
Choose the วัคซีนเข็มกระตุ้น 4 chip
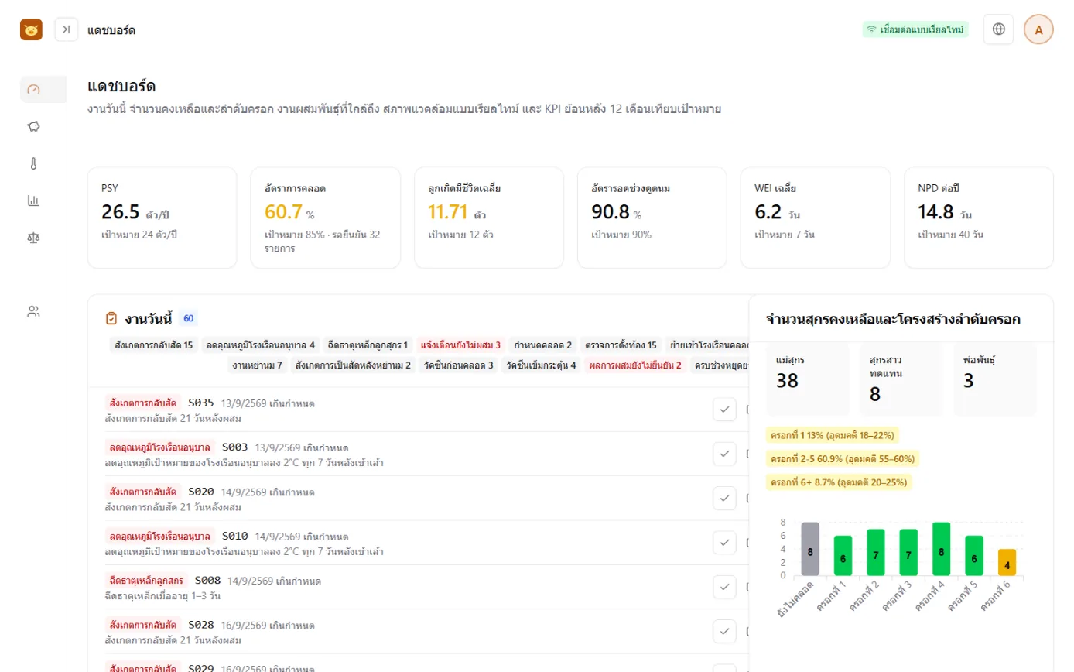(x=542, y=365)
